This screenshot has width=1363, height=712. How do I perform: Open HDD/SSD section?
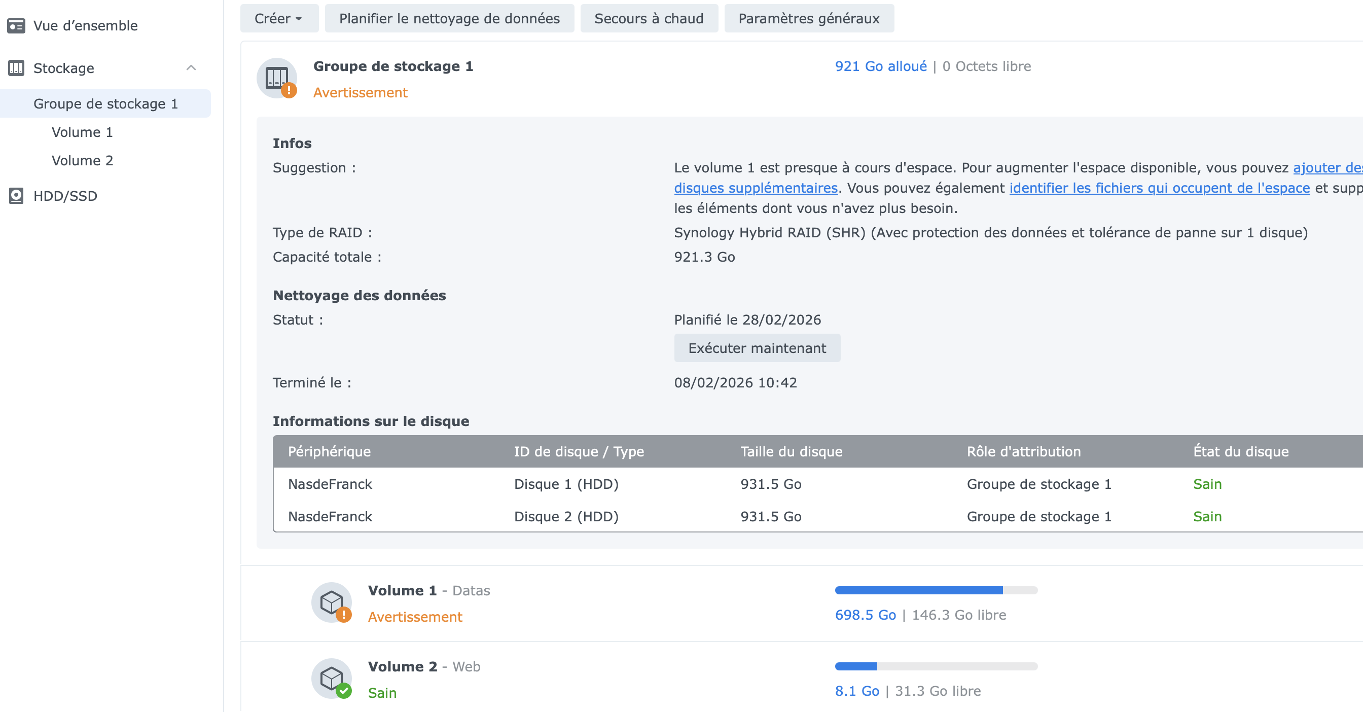point(65,196)
